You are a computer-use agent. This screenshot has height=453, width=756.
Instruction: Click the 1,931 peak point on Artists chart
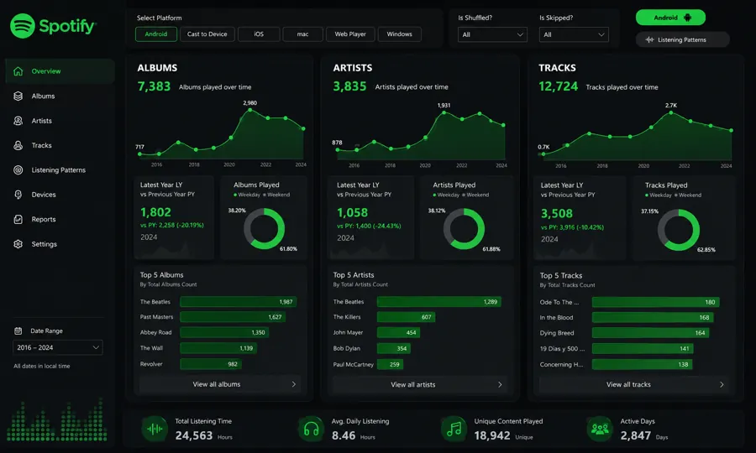[444, 112]
